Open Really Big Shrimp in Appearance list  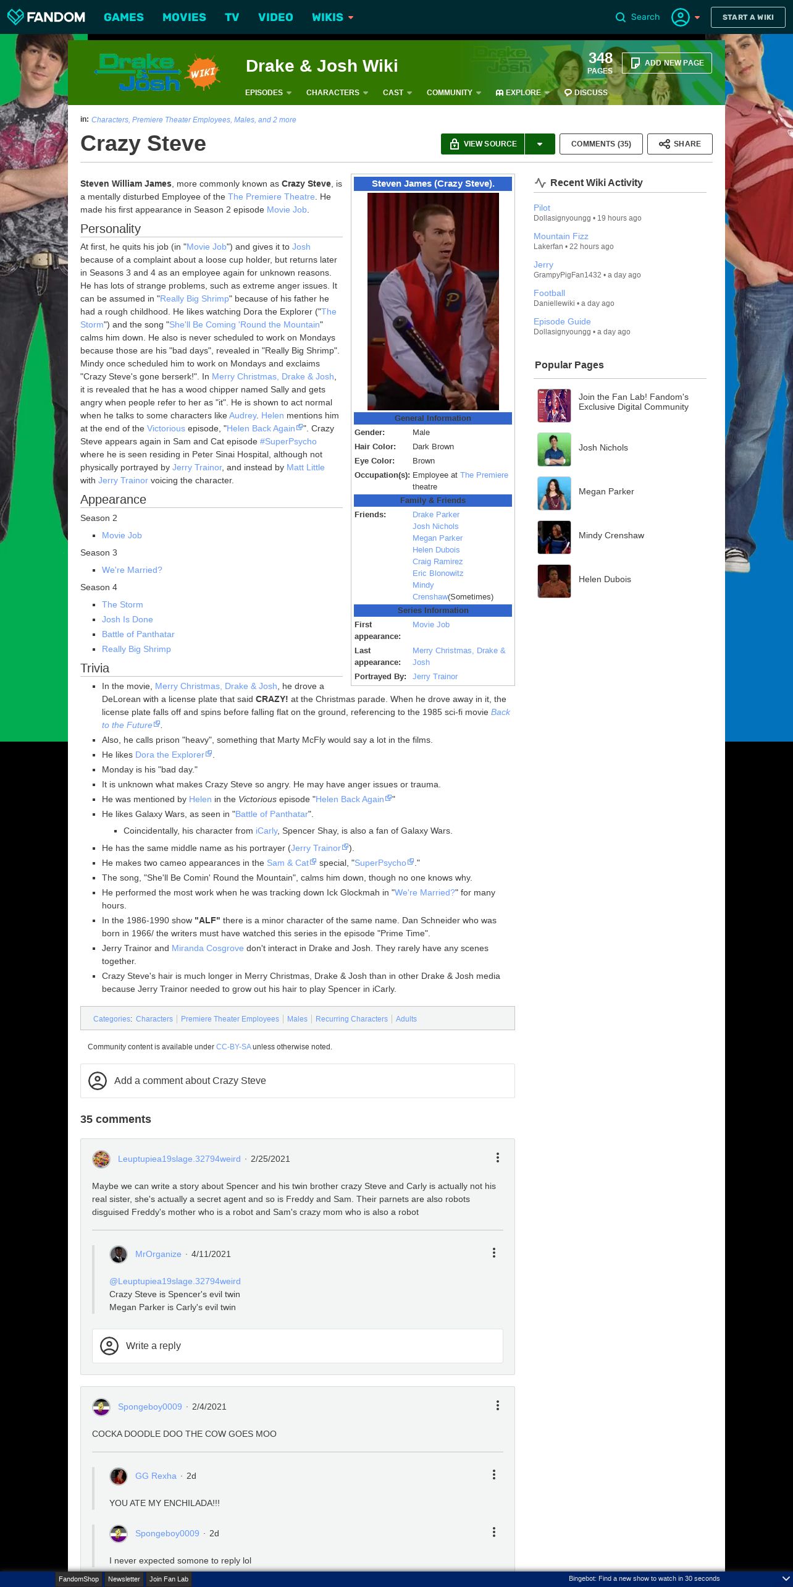(x=136, y=649)
